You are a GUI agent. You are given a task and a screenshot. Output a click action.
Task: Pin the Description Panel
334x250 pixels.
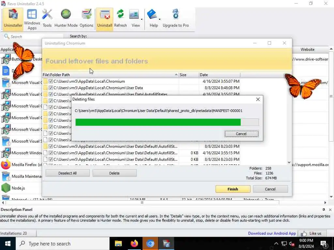tap(324, 210)
